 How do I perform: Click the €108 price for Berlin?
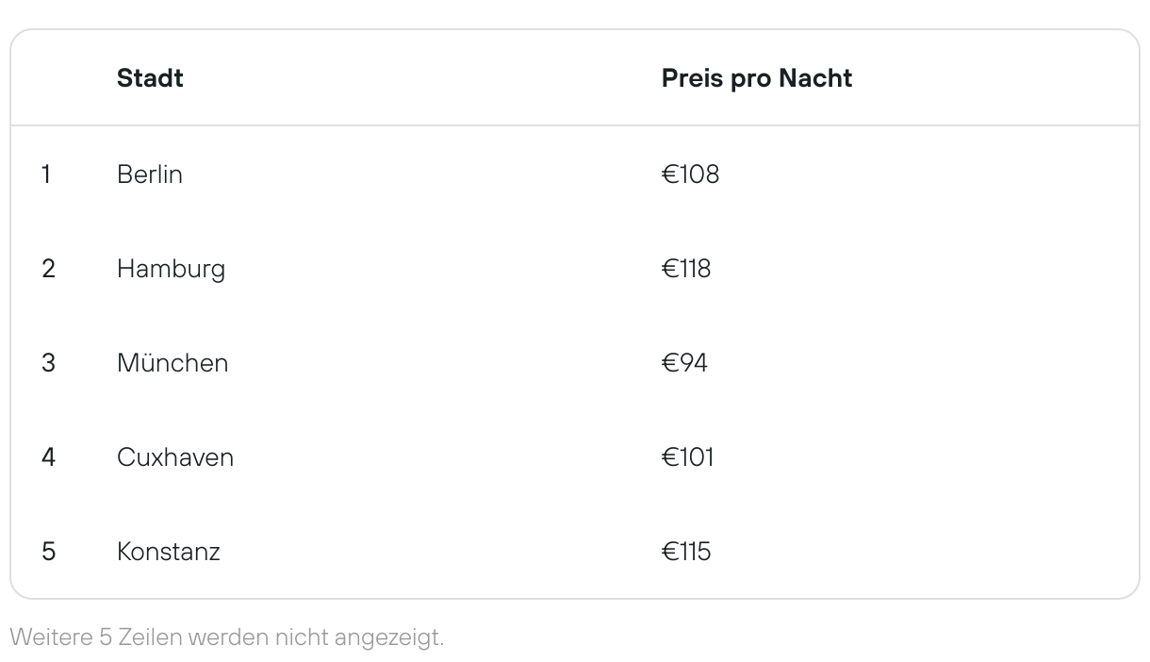(690, 174)
